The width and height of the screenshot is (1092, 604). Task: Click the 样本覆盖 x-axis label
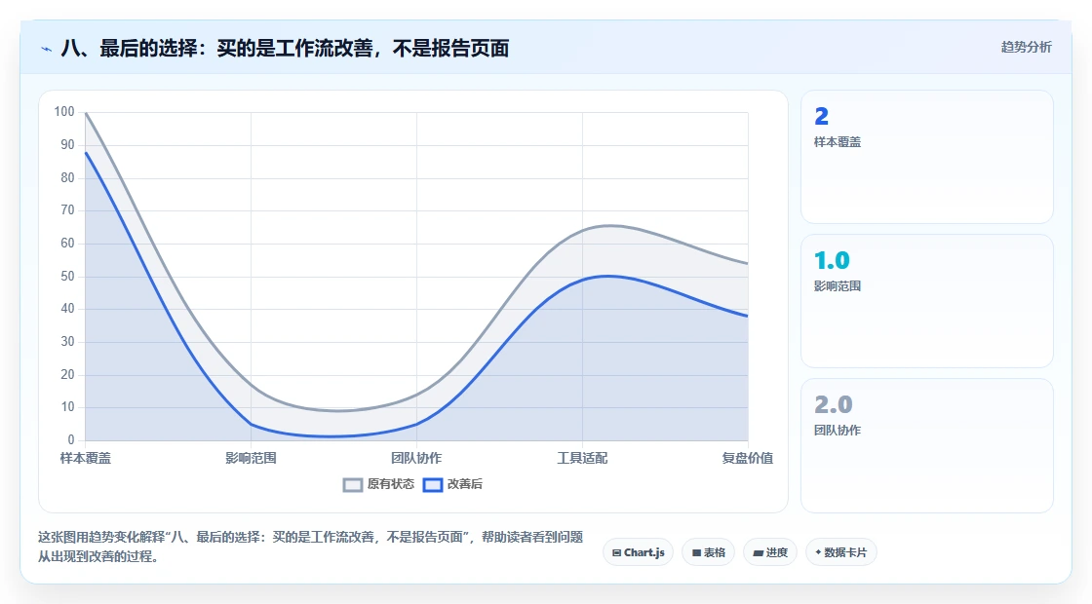(86, 458)
